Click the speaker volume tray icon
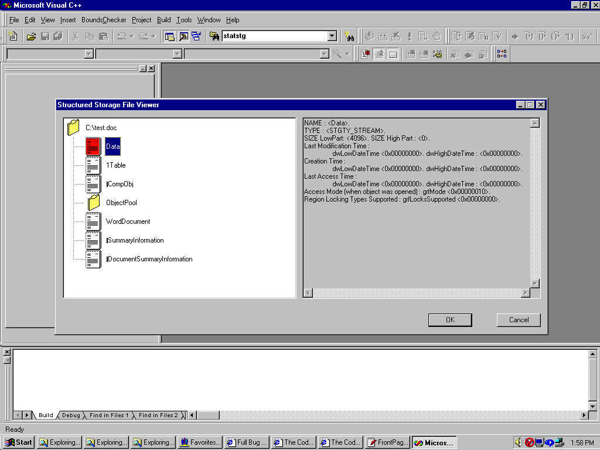The width and height of the screenshot is (600, 450). (518, 442)
